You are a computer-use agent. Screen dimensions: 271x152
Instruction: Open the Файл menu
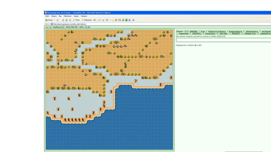47,16
